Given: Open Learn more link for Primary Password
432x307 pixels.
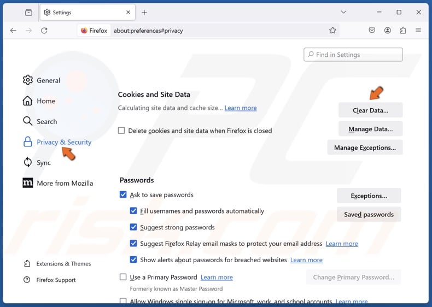Looking at the screenshot, I should [217, 278].
